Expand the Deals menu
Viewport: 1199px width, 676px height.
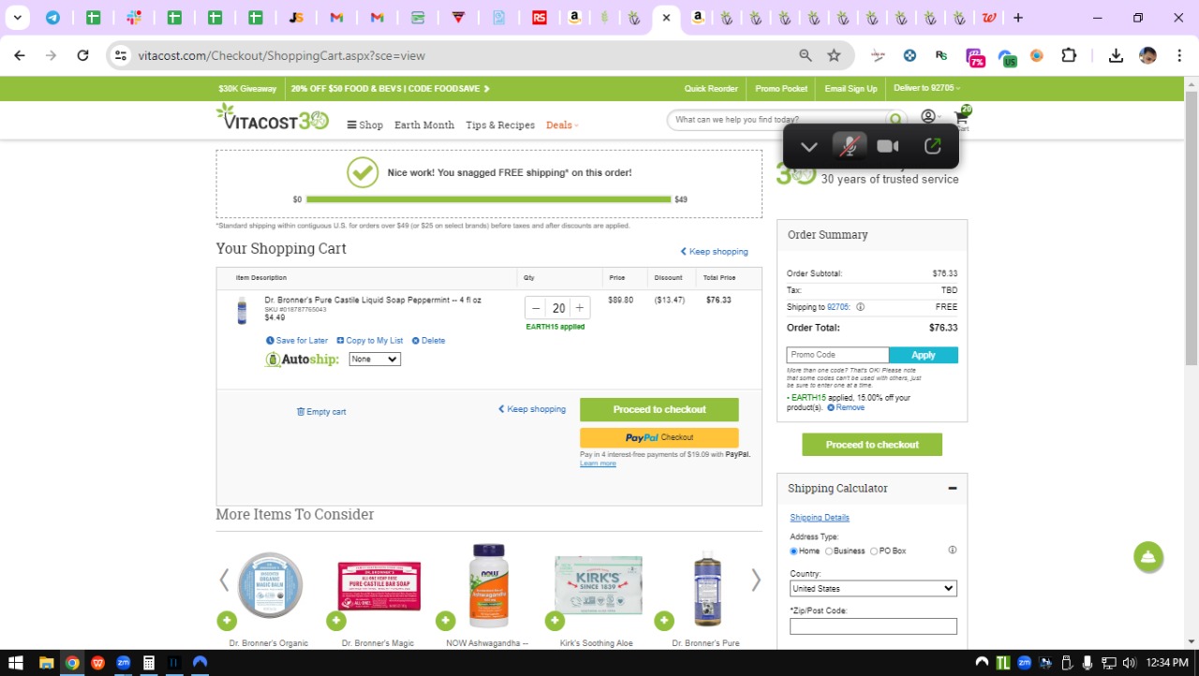click(x=562, y=125)
